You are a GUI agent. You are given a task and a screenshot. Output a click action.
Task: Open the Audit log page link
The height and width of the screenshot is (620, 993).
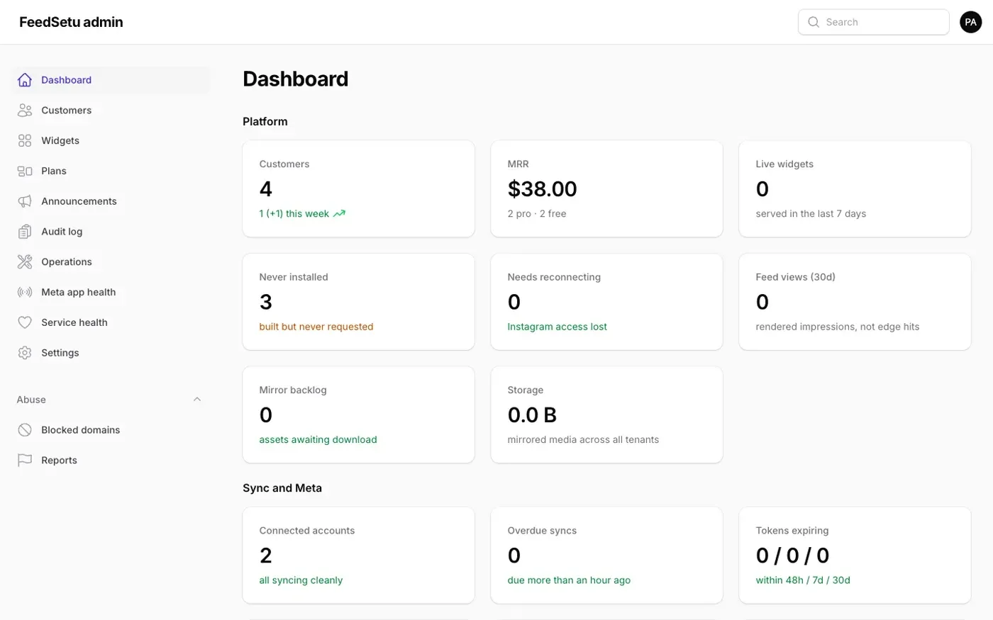111,232
